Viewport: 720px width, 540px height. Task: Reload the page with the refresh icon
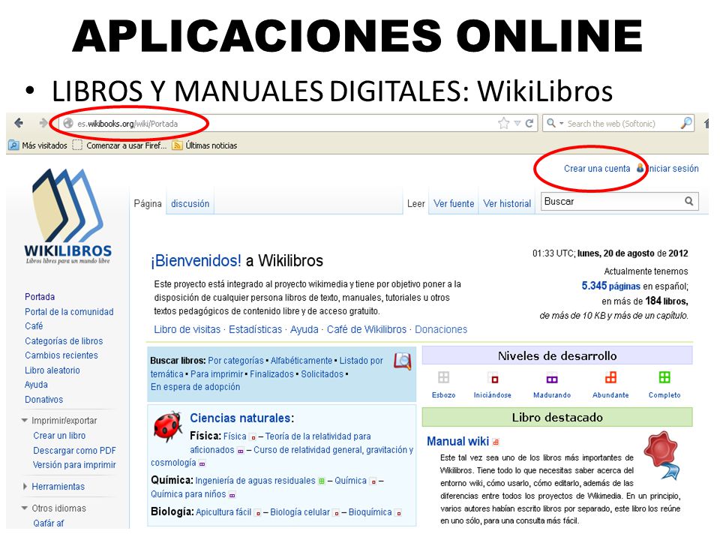pyautogui.click(x=529, y=123)
